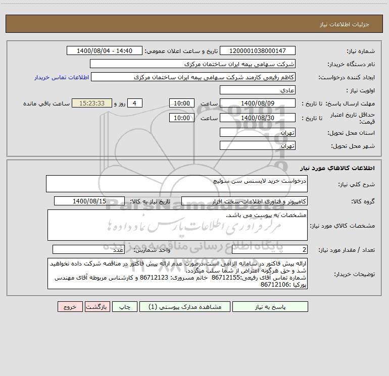
Task: Click the 'تاریخ نیاز به کالا:' label
Action: click(x=150, y=201)
